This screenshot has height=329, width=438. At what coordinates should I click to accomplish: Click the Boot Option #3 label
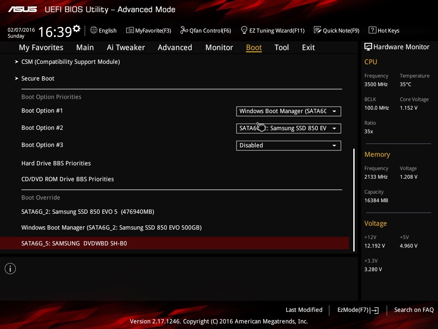click(x=42, y=145)
